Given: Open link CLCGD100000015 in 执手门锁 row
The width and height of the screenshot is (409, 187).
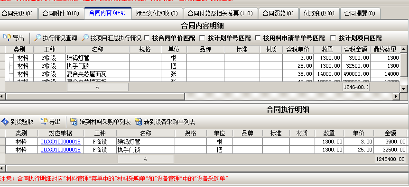Looking at the screenshot, I should (61, 150).
